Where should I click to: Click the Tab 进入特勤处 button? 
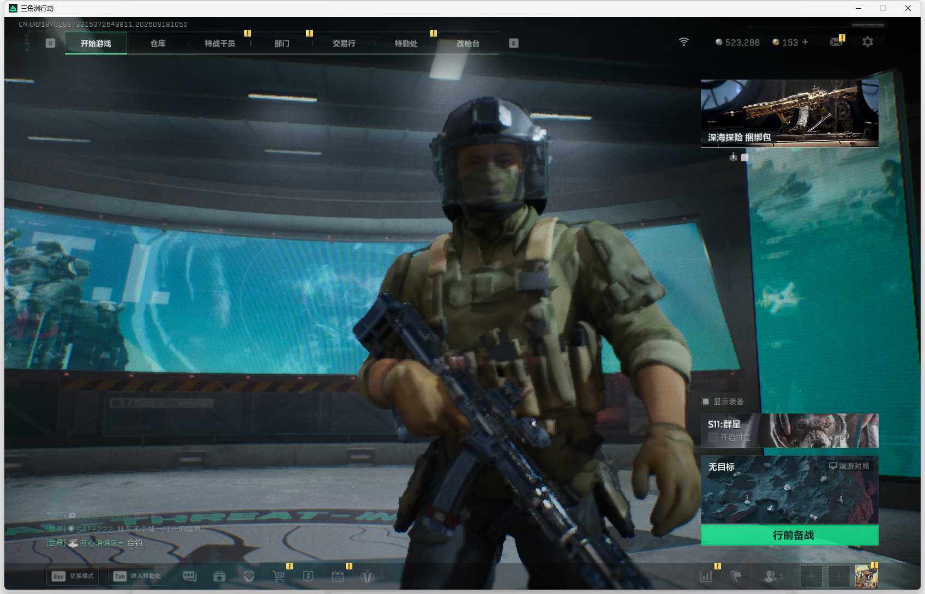pyautogui.click(x=137, y=576)
